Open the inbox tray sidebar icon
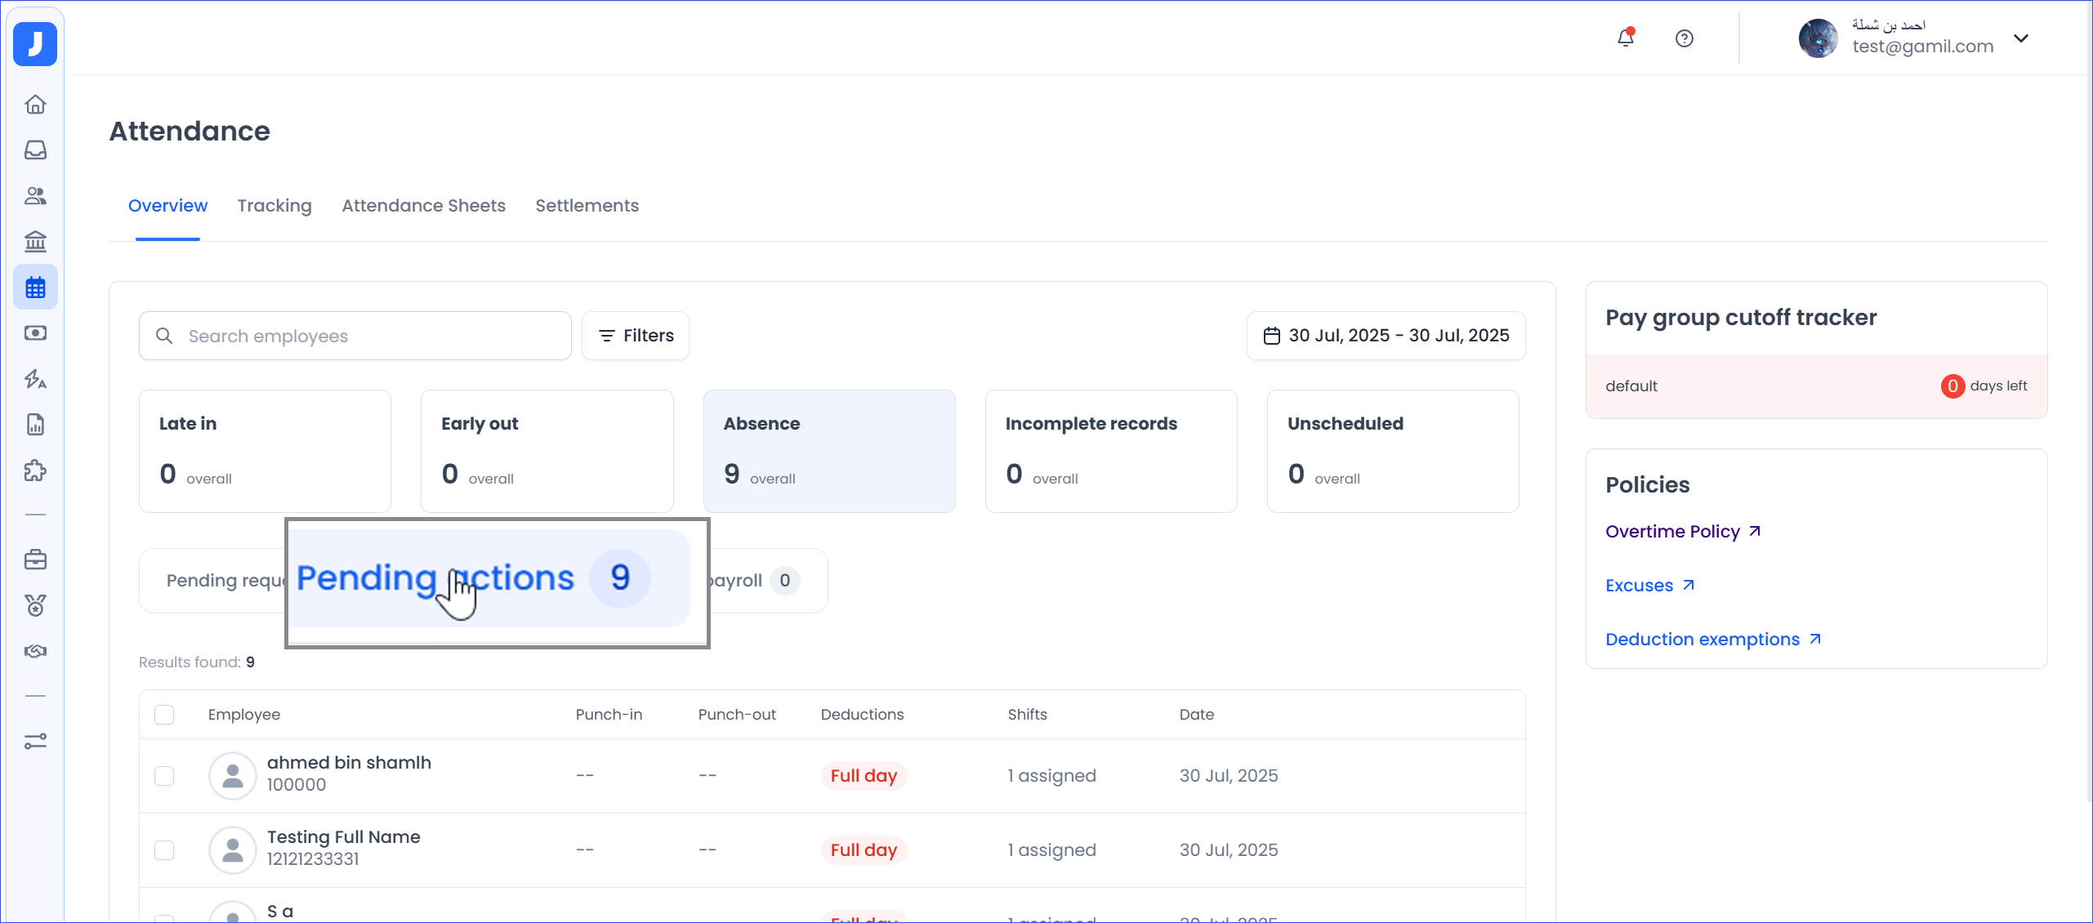Viewport: 2093px width, 923px height. pos(35,150)
